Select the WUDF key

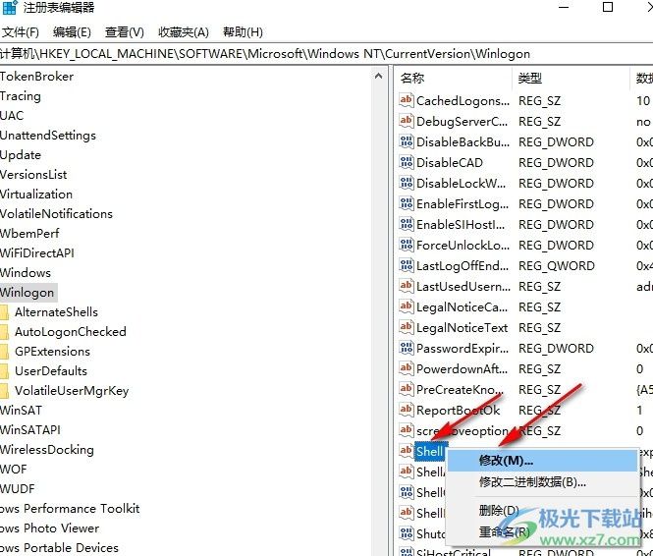18,488
